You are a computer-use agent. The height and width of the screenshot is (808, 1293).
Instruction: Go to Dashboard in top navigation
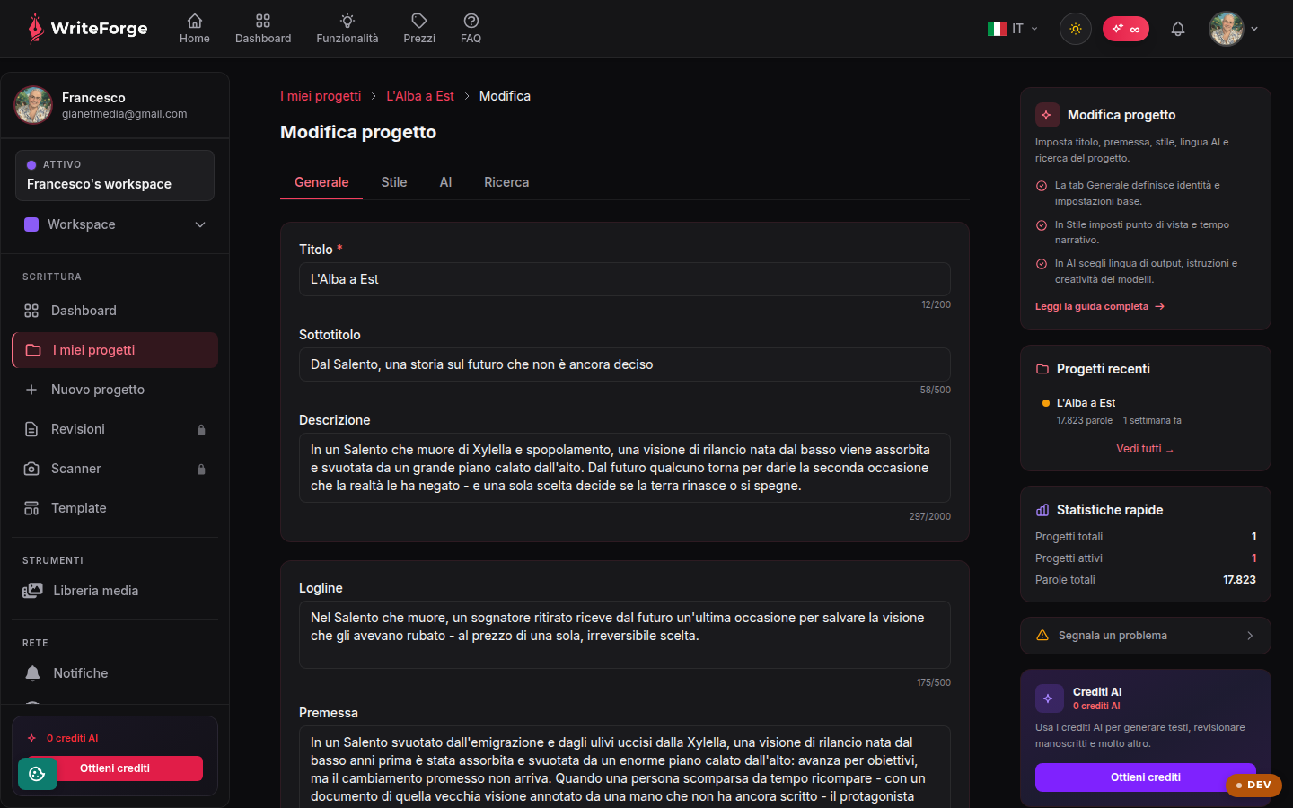[263, 29]
